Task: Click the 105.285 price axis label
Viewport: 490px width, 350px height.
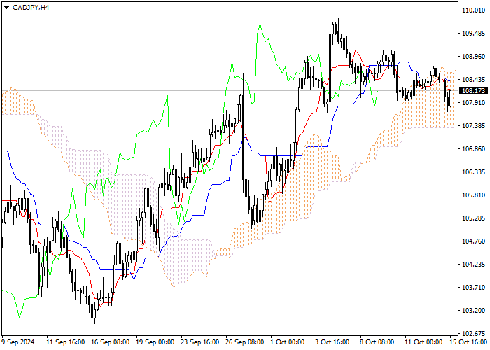Action: pyautogui.click(x=473, y=218)
